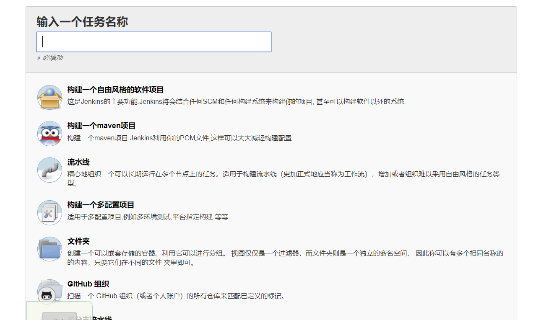
Task: Select 文件夹 item type title
Action: click(x=78, y=241)
